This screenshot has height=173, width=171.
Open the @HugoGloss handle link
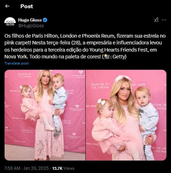pos(31,26)
